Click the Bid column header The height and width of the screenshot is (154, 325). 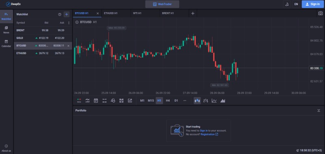[x=46, y=23]
